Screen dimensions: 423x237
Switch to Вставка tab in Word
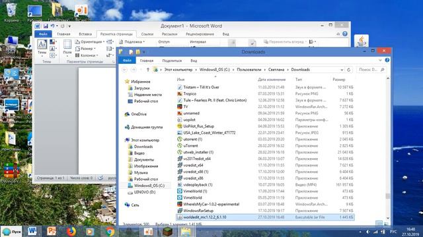click(85, 34)
